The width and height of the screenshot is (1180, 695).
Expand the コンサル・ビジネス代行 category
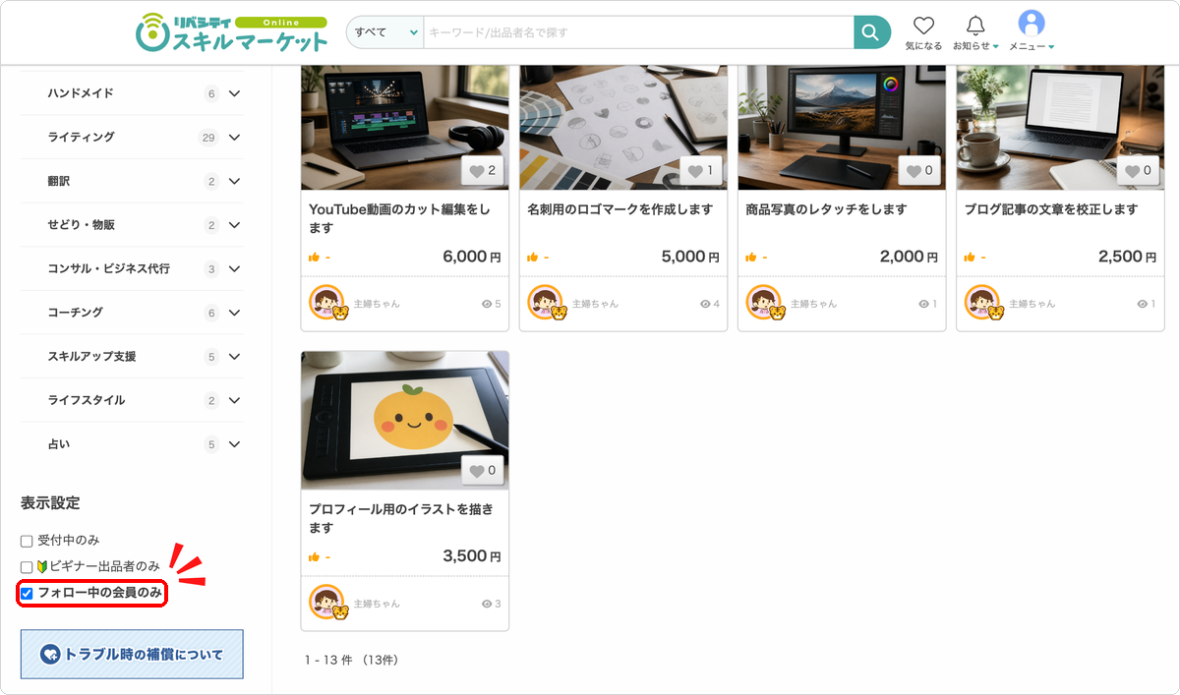coord(234,268)
